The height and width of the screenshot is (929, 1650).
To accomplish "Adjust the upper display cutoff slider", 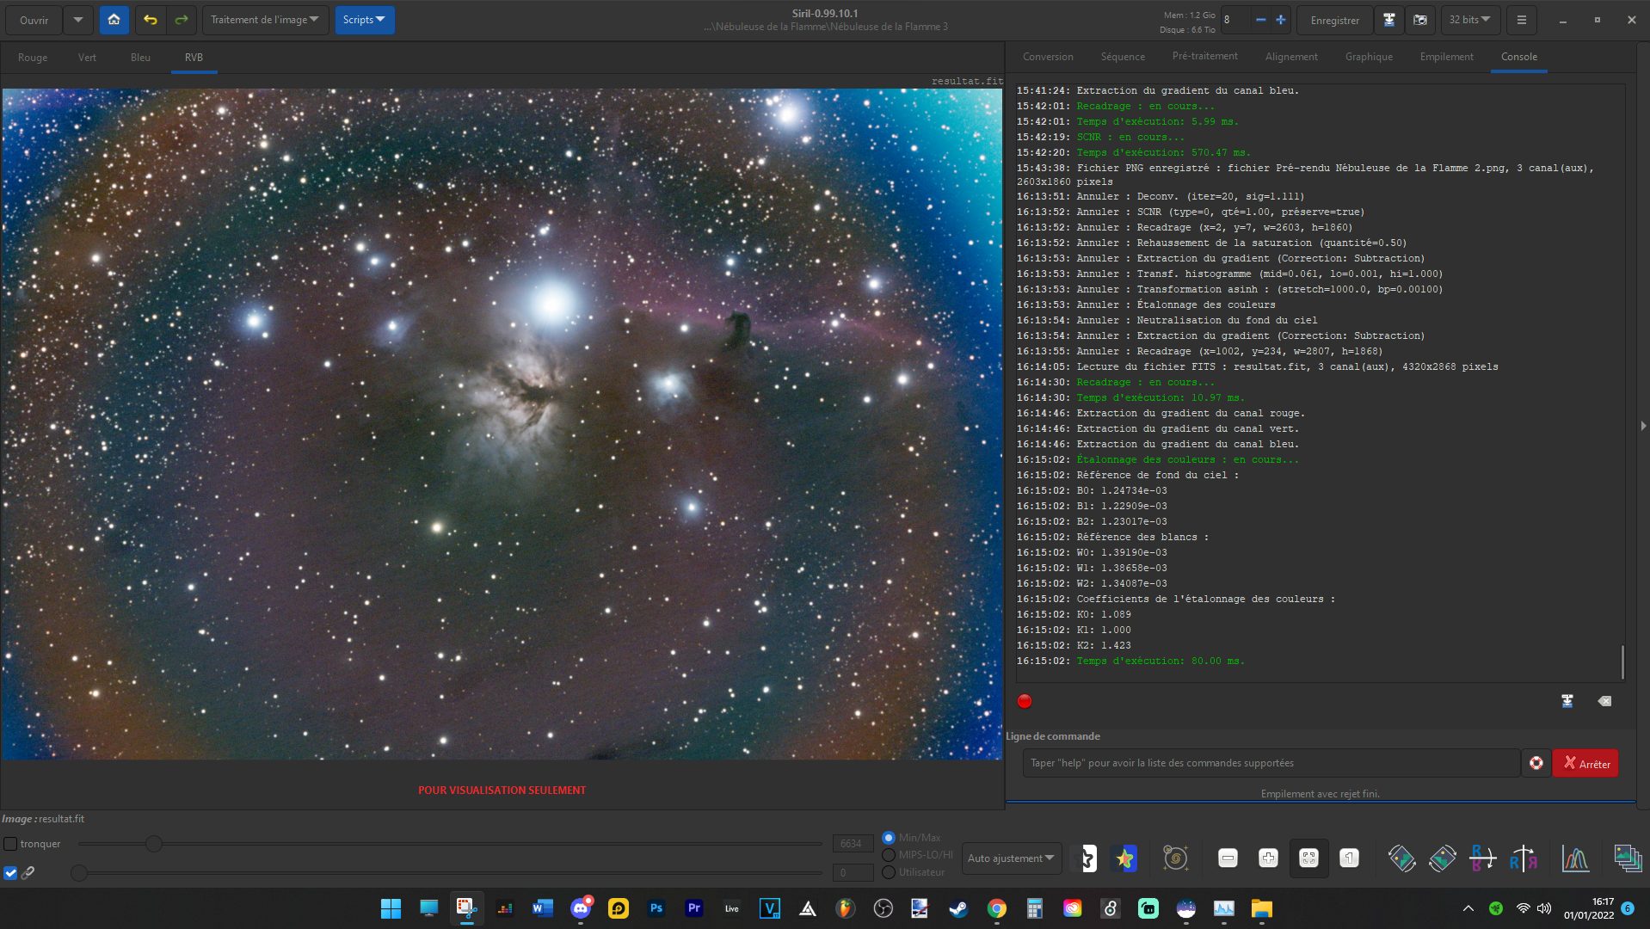I will (153, 844).
